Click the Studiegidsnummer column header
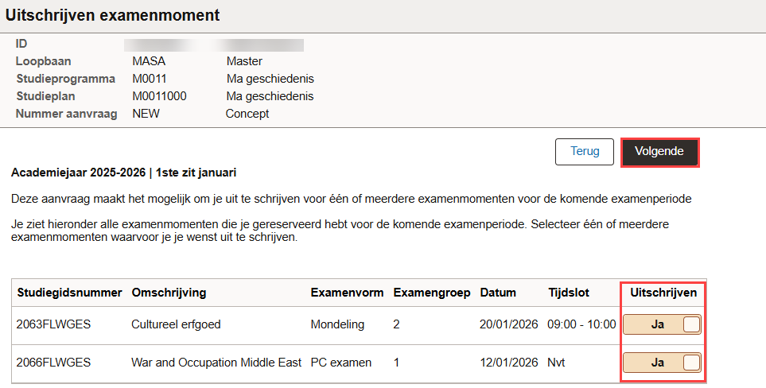Screen dimensions: 766x388 69,293
